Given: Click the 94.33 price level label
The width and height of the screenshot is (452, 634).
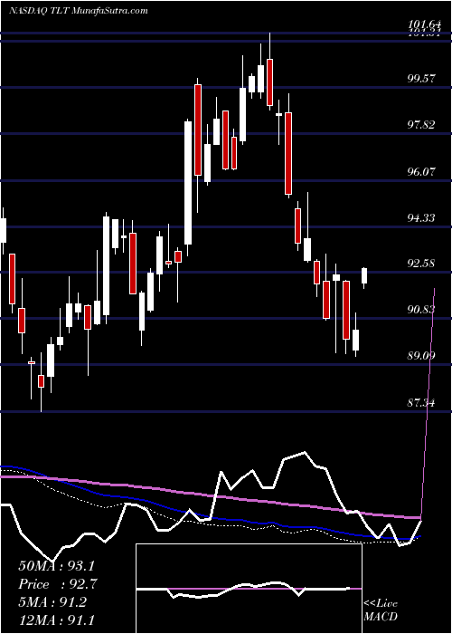Looking at the screenshot, I should tap(421, 218).
